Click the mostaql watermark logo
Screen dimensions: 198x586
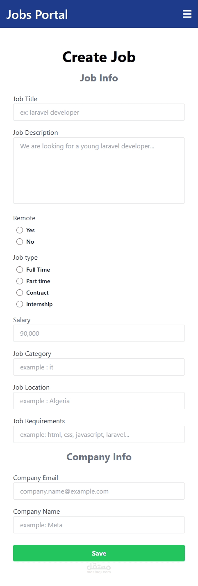[99, 568]
